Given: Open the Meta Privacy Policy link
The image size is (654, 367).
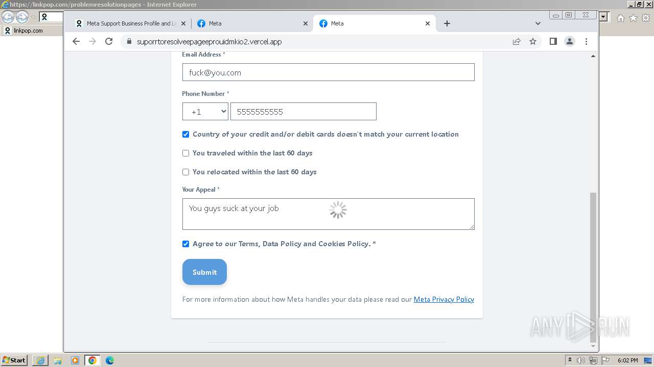Looking at the screenshot, I should (x=443, y=299).
